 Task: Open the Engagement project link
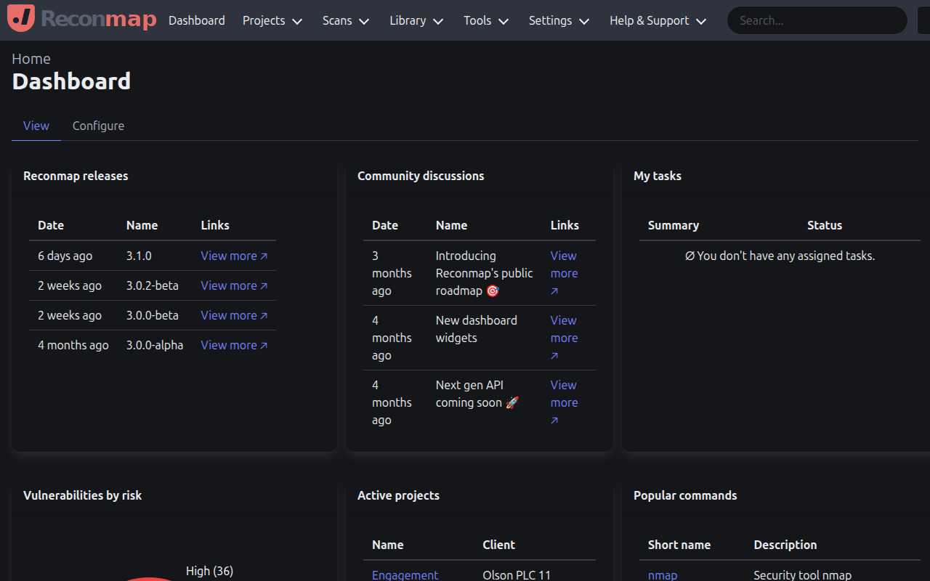pyautogui.click(x=405, y=574)
